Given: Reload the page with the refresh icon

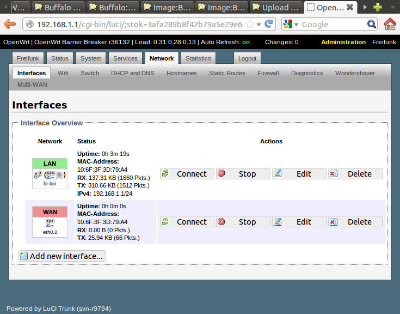Looking at the screenshot, I should (269, 25).
